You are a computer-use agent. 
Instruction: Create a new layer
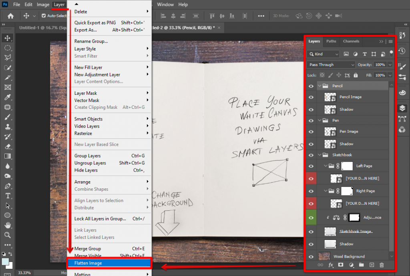372,265
